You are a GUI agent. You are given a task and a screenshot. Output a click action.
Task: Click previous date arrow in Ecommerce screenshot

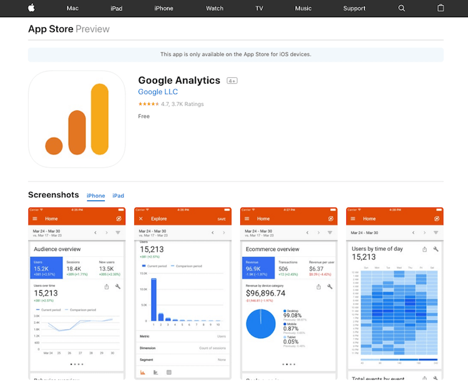(x=307, y=233)
